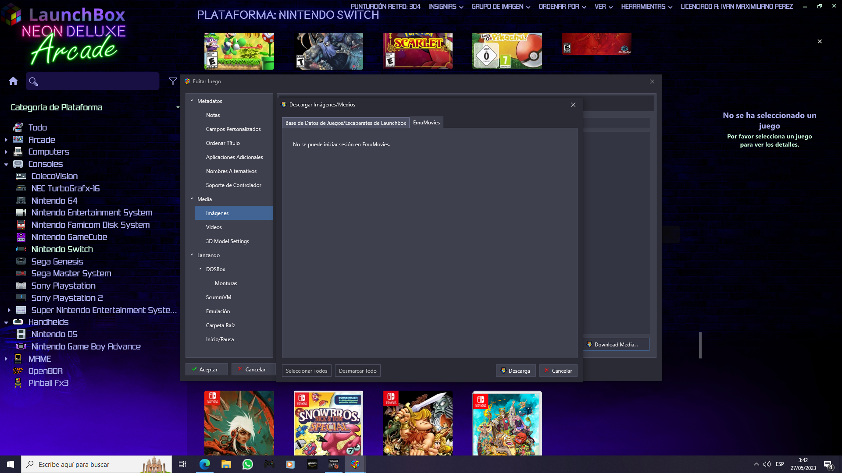The image size is (842, 473).
Task: Expand the Computers category
Action: (6, 152)
